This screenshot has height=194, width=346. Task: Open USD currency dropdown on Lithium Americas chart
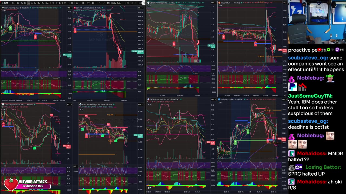213,2
